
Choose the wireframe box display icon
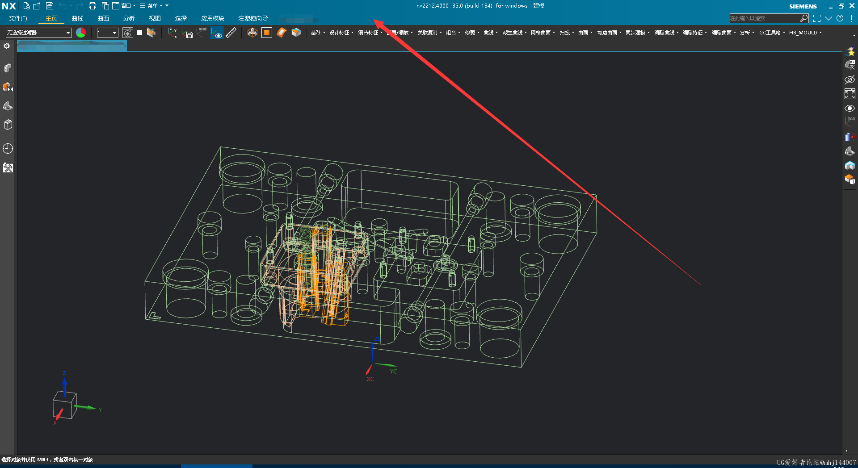tap(252, 33)
